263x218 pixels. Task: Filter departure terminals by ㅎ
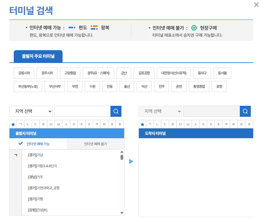(x=120, y=124)
